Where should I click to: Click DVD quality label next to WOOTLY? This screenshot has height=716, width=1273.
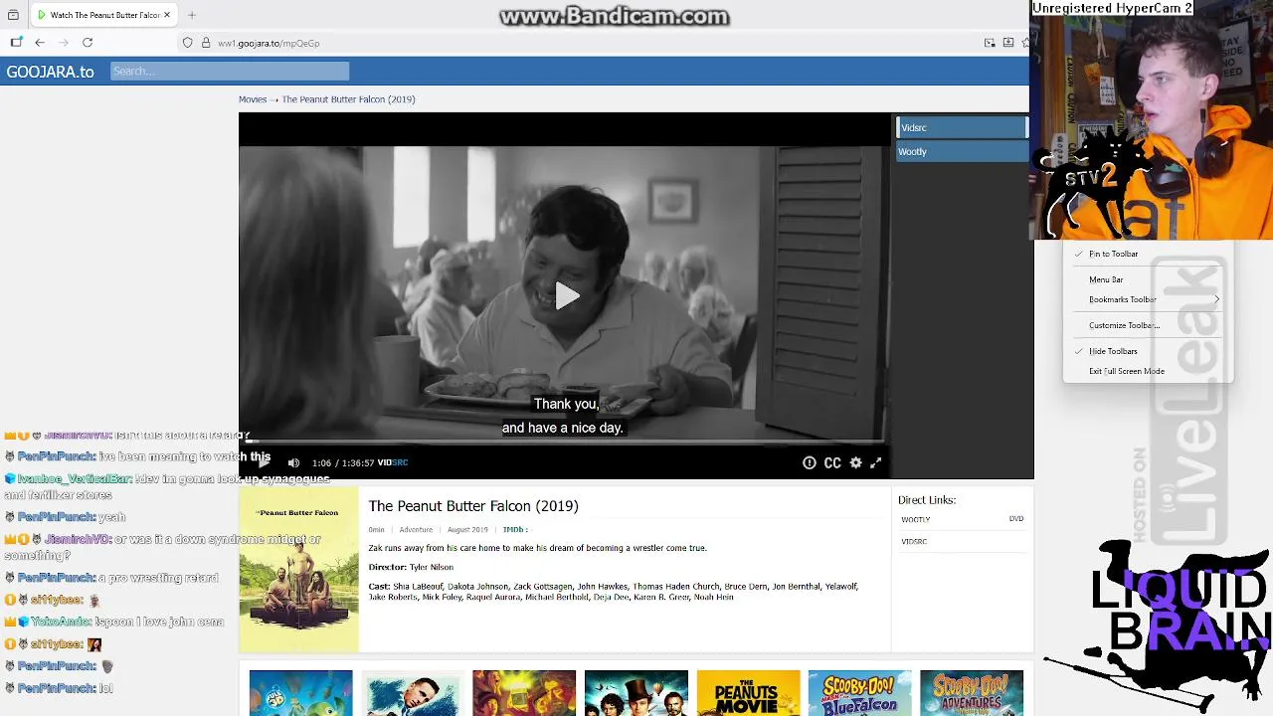point(1016,519)
